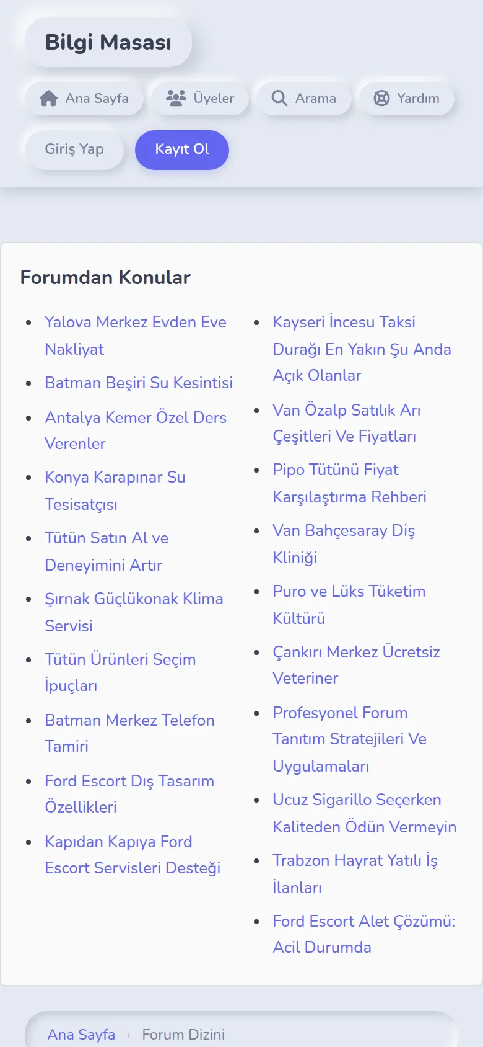Screen dimensions: 483x1047
Task: Open Puro ve Lüks Tüketim Kültürü link
Action: (x=349, y=605)
